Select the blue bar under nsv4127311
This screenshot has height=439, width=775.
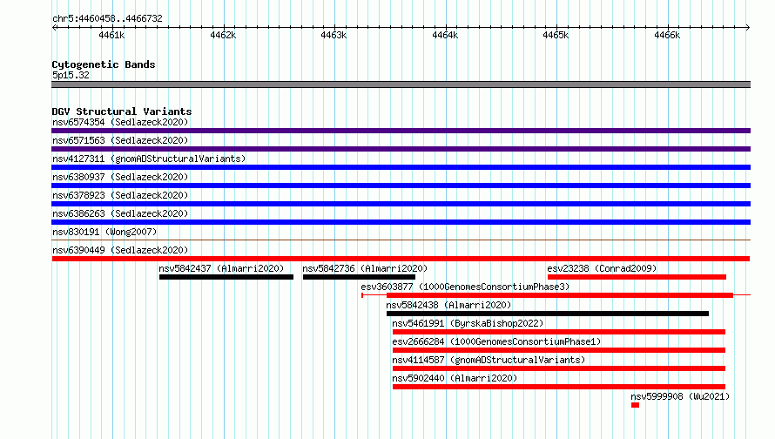coord(401,167)
